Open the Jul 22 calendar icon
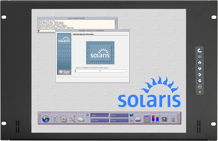 pos(54,119)
